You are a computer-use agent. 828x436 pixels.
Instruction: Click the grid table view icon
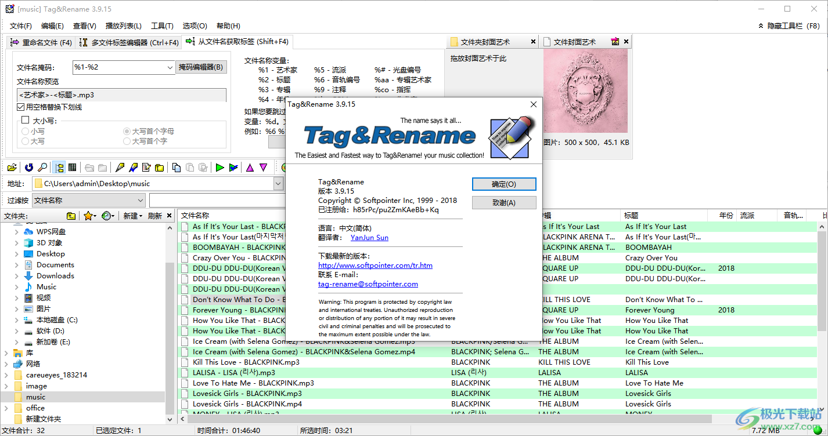click(73, 168)
